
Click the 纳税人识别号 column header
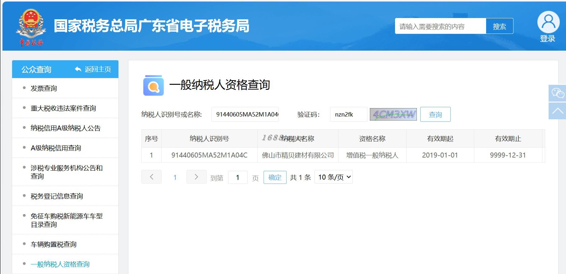[209, 139]
